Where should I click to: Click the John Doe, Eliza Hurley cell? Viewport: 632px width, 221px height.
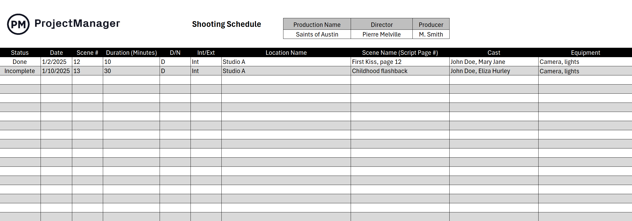point(480,71)
